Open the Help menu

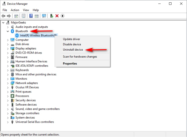tap(36, 10)
